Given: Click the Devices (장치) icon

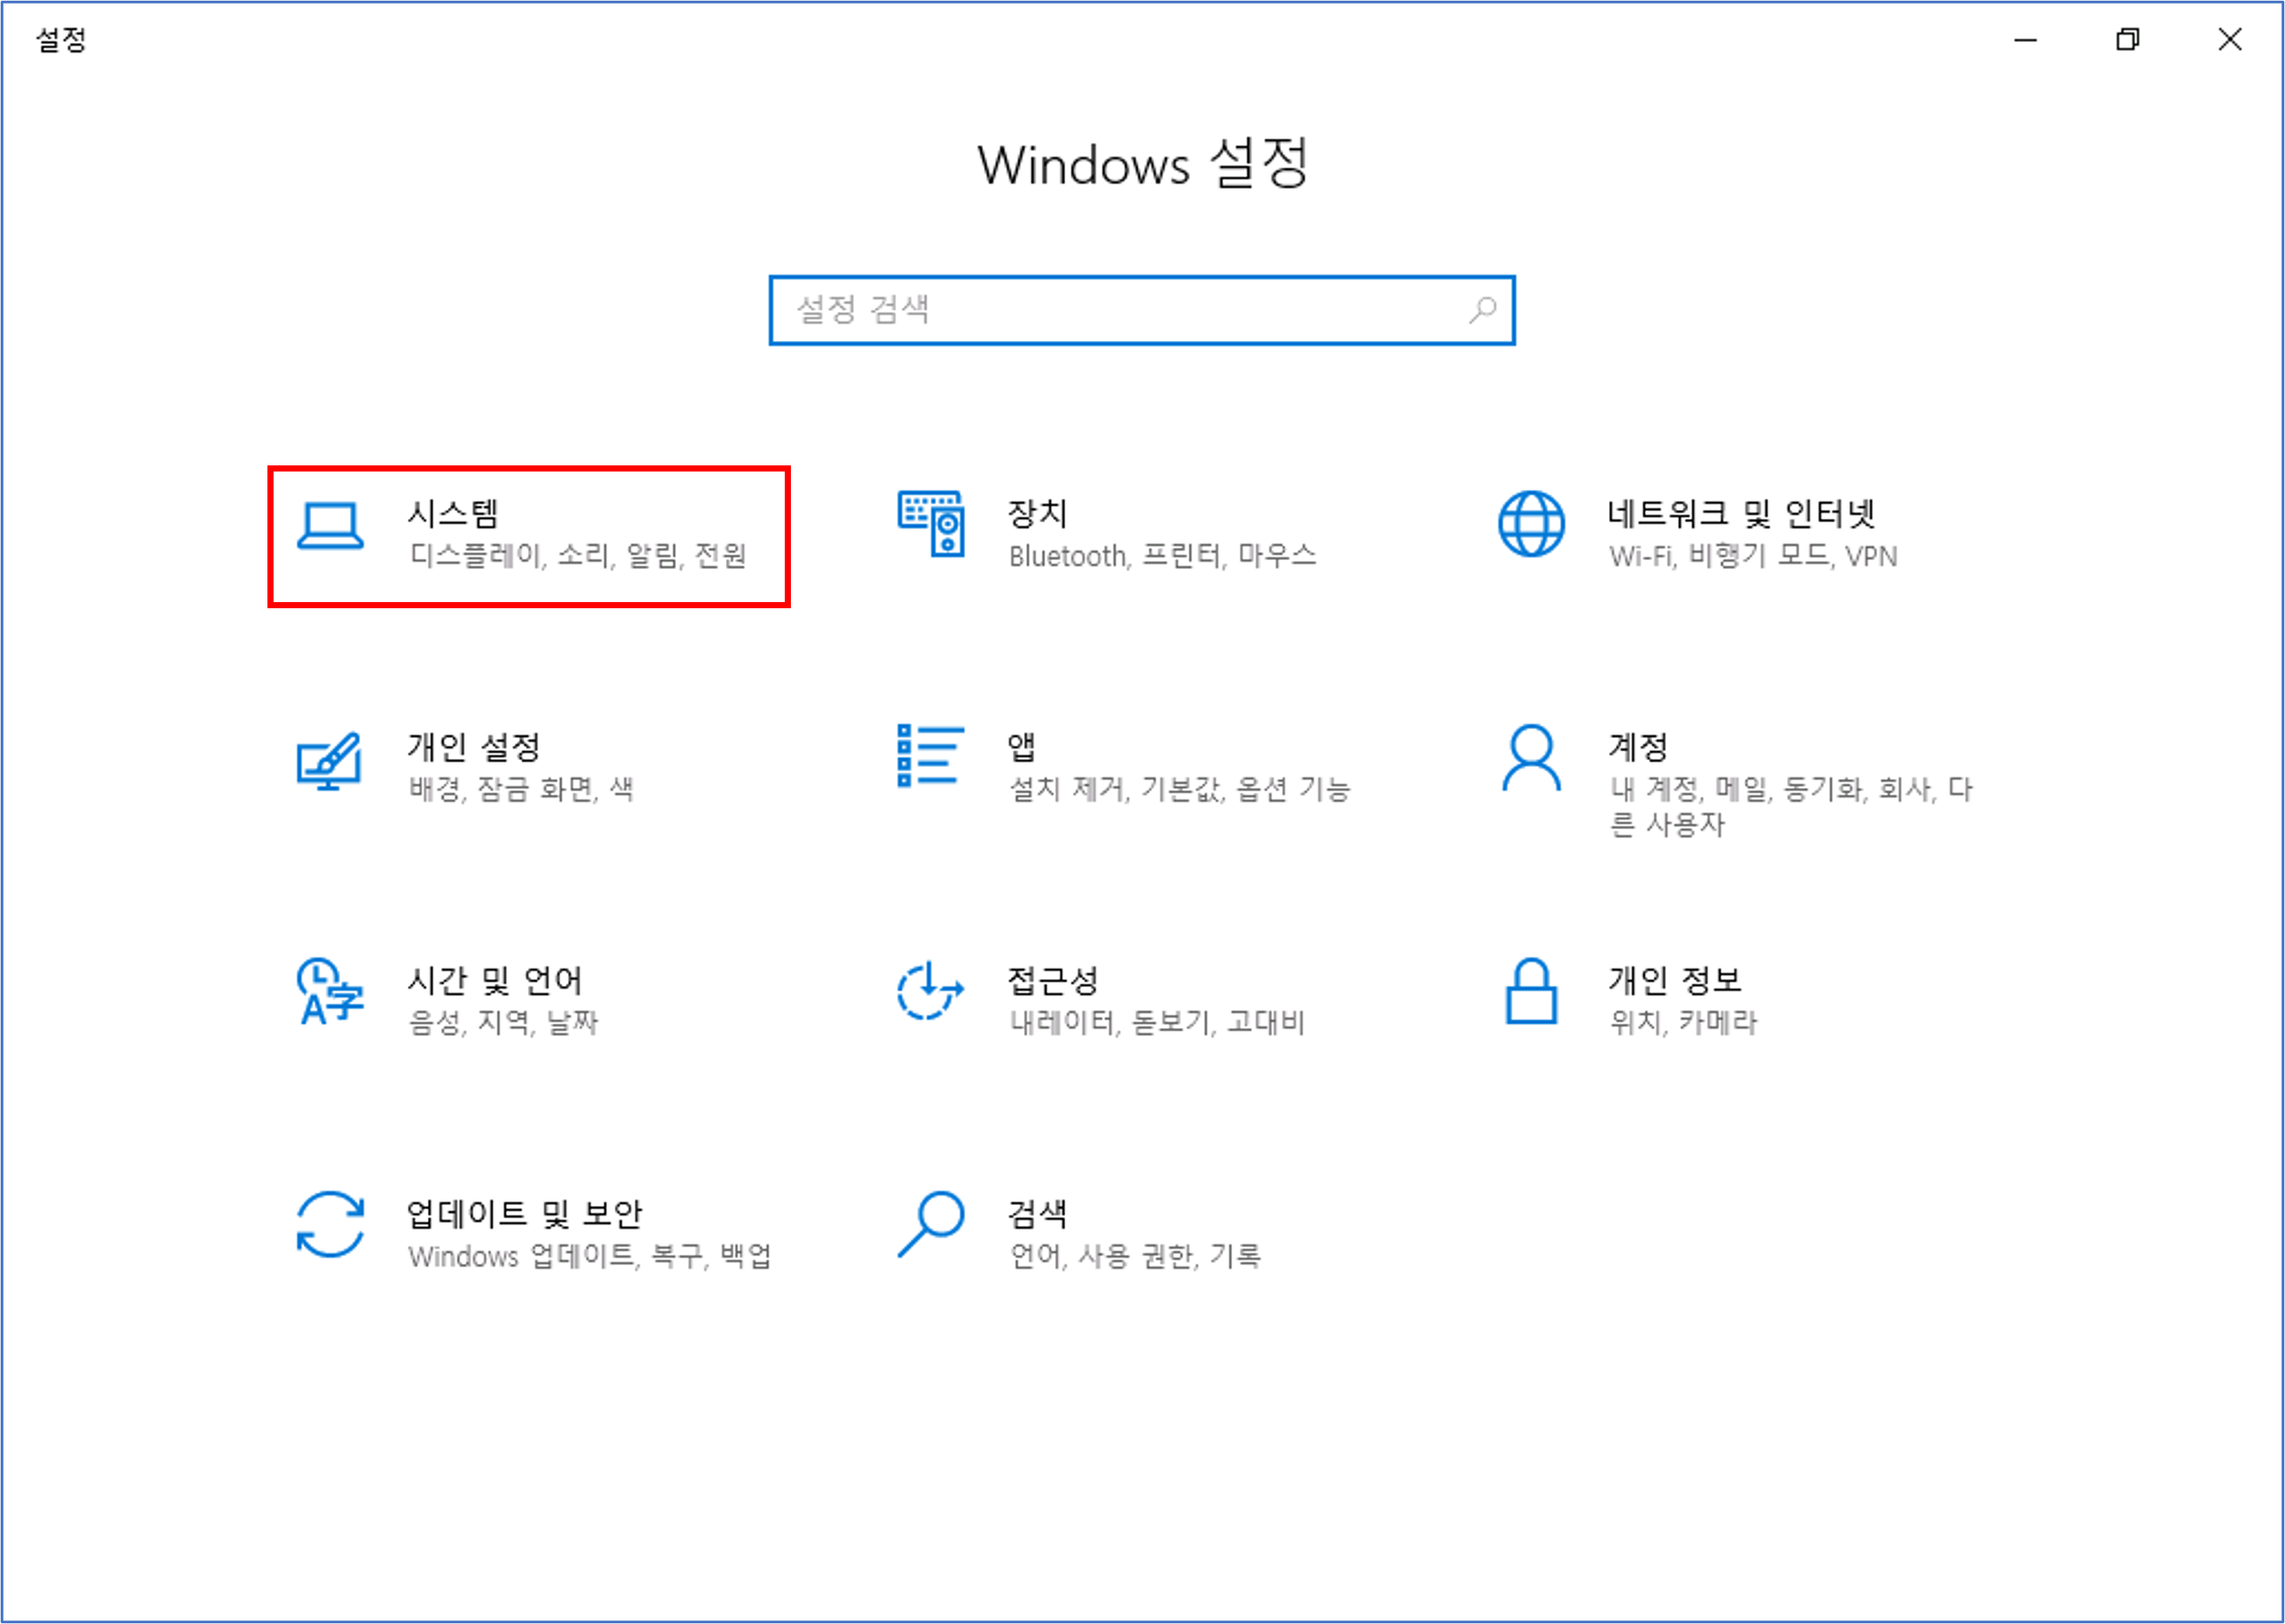Looking at the screenshot, I should click(931, 524).
